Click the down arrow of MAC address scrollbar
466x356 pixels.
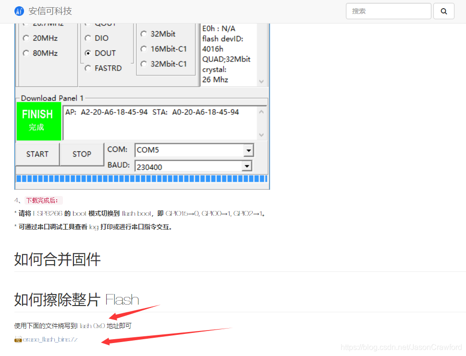(261, 135)
